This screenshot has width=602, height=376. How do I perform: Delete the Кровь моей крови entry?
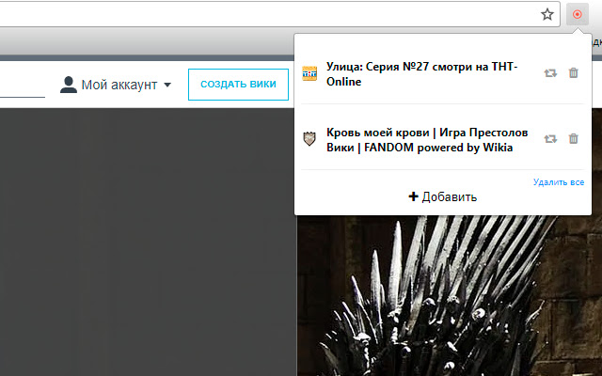click(x=573, y=138)
